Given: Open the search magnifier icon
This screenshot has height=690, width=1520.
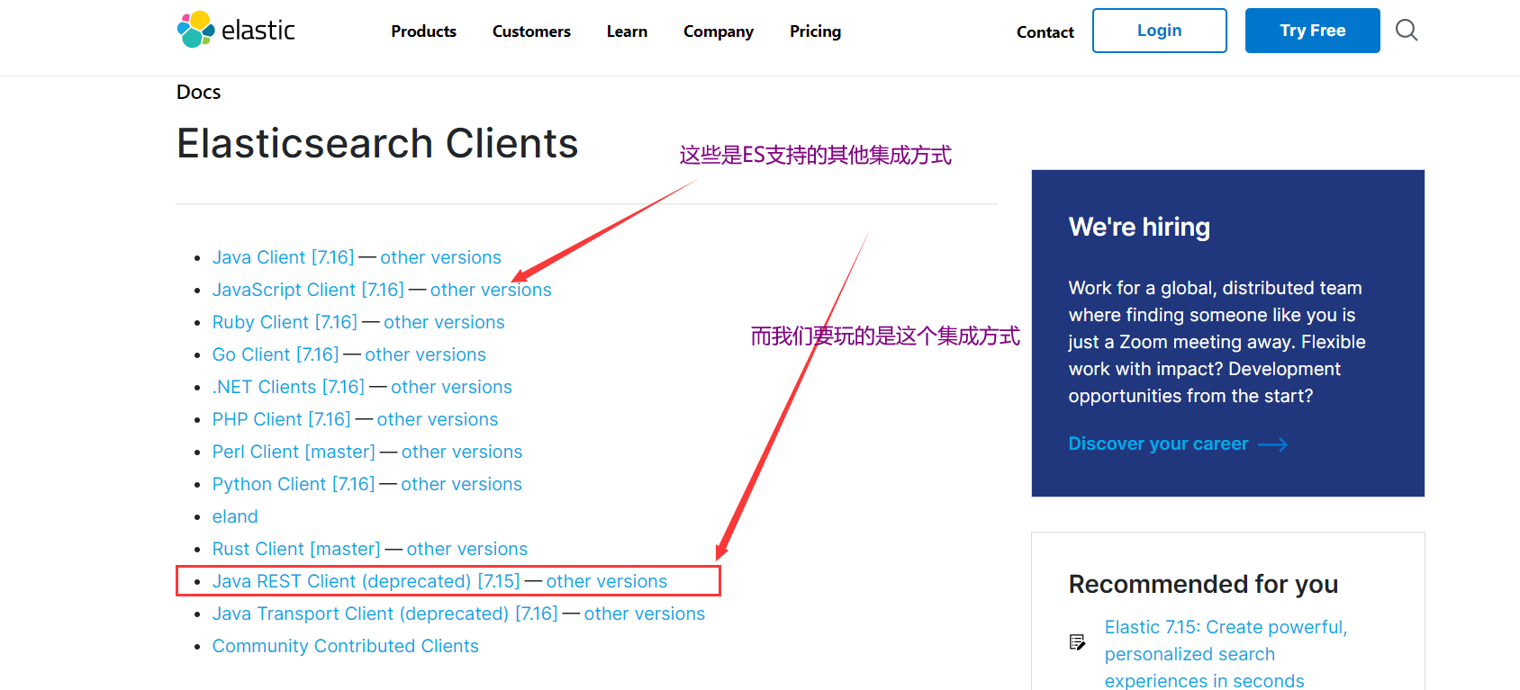Looking at the screenshot, I should [x=1407, y=31].
